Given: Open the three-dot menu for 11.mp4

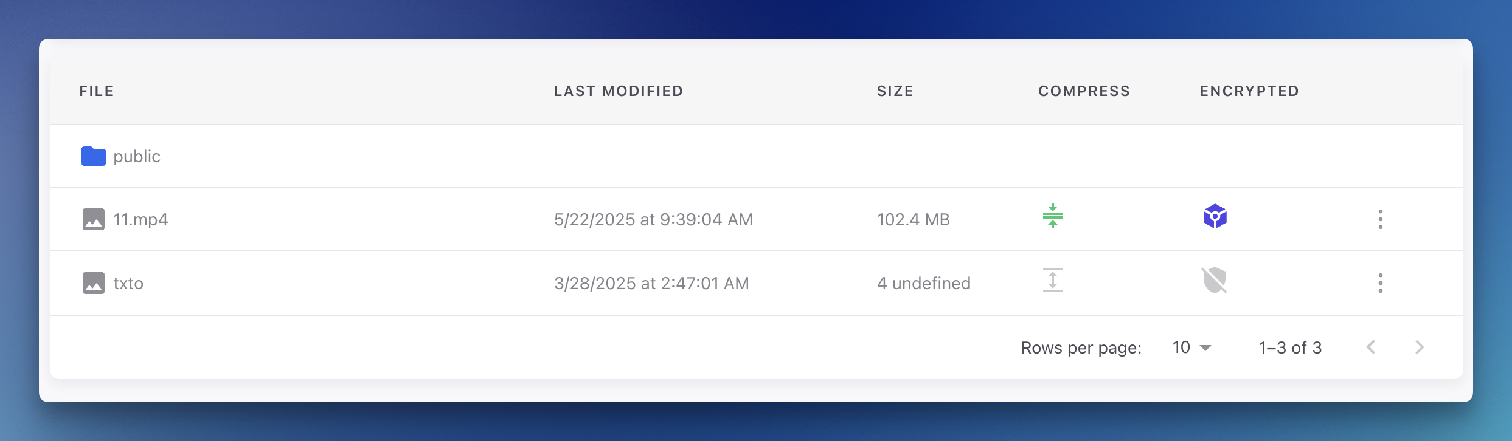Looking at the screenshot, I should (1380, 219).
